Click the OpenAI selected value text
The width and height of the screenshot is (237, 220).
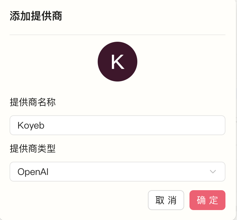coord(33,172)
